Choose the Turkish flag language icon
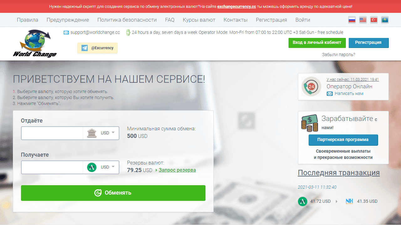Screen dimensions: 401x225 [x=374, y=20]
